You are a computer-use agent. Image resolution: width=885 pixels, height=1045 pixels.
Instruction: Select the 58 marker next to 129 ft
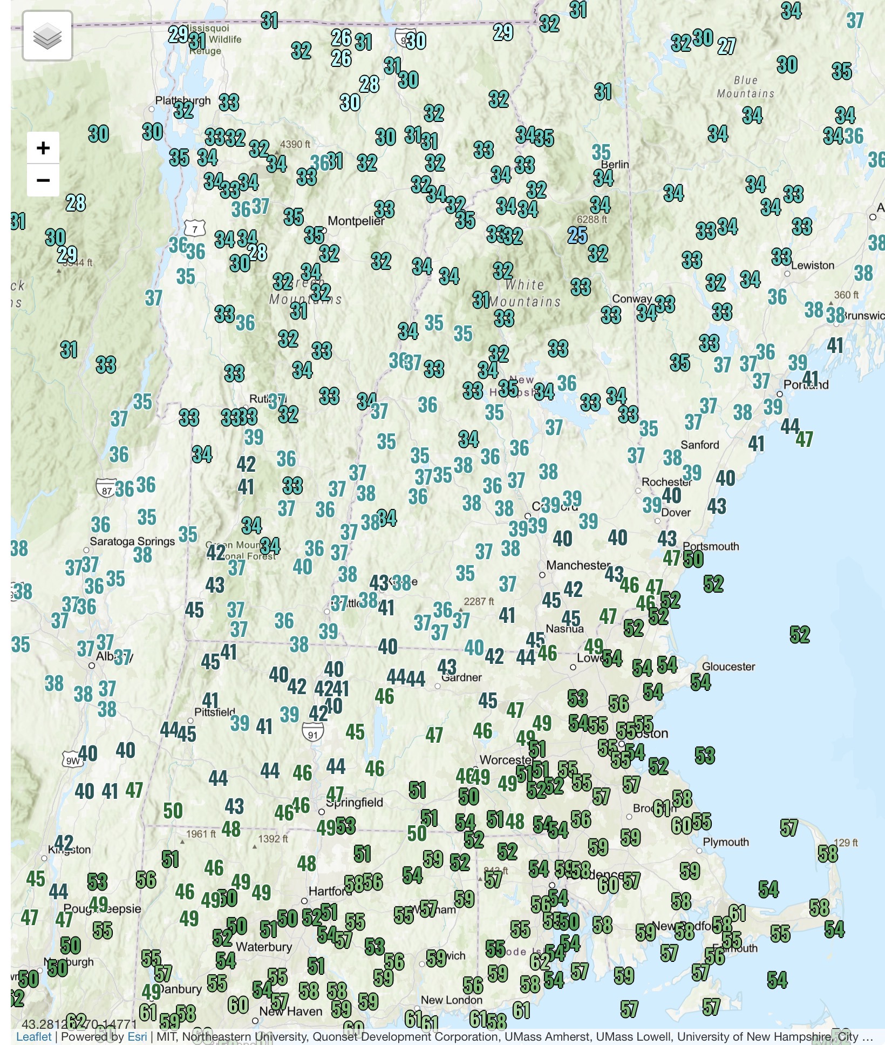coord(828,853)
